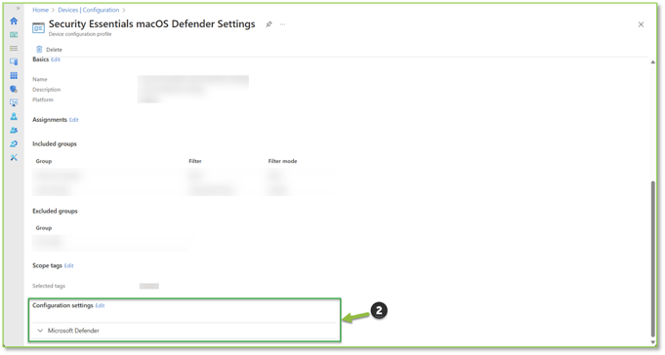Open Groups icon in sidebar
This screenshot has height=355, width=665.
pyautogui.click(x=14, y=130)
